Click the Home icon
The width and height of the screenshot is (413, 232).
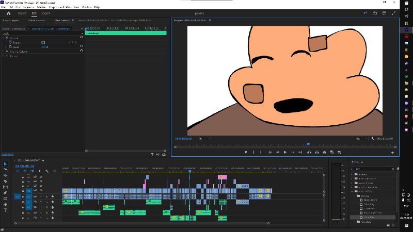pos(8,13)
